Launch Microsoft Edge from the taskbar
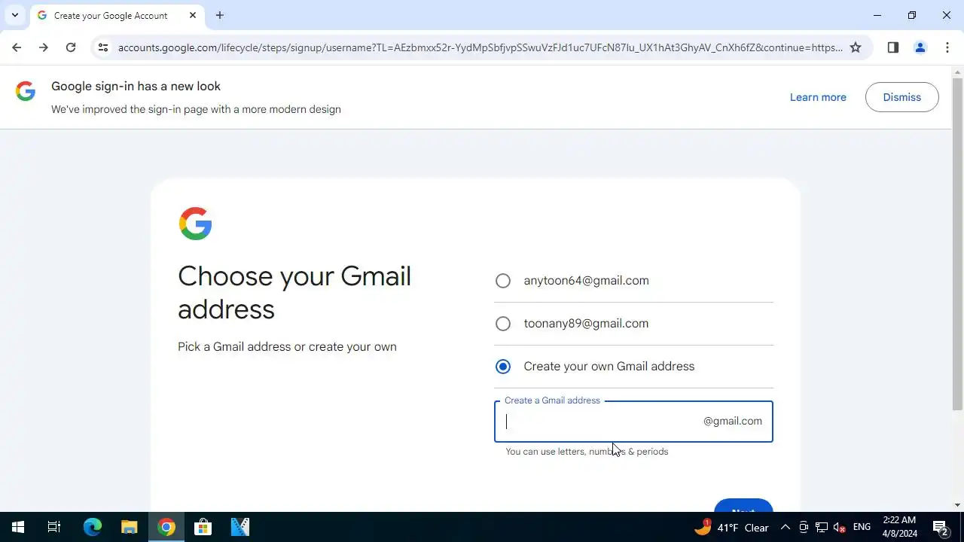 [x=92, y=527]
